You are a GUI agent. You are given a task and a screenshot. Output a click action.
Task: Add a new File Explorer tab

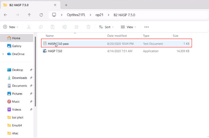click(66, 5)
